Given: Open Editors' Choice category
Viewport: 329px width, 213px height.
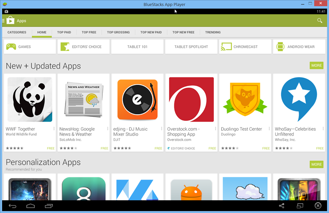Looking at the screenshot, I should coord(83,47).
